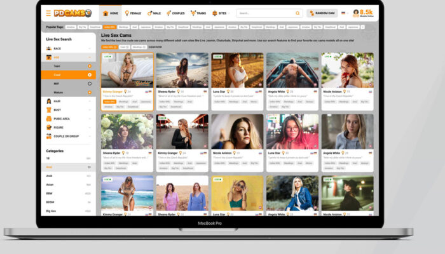Click the favorite icon on second-row Angela White thumbnail
The image size is (445, 254).
point(370,146)
